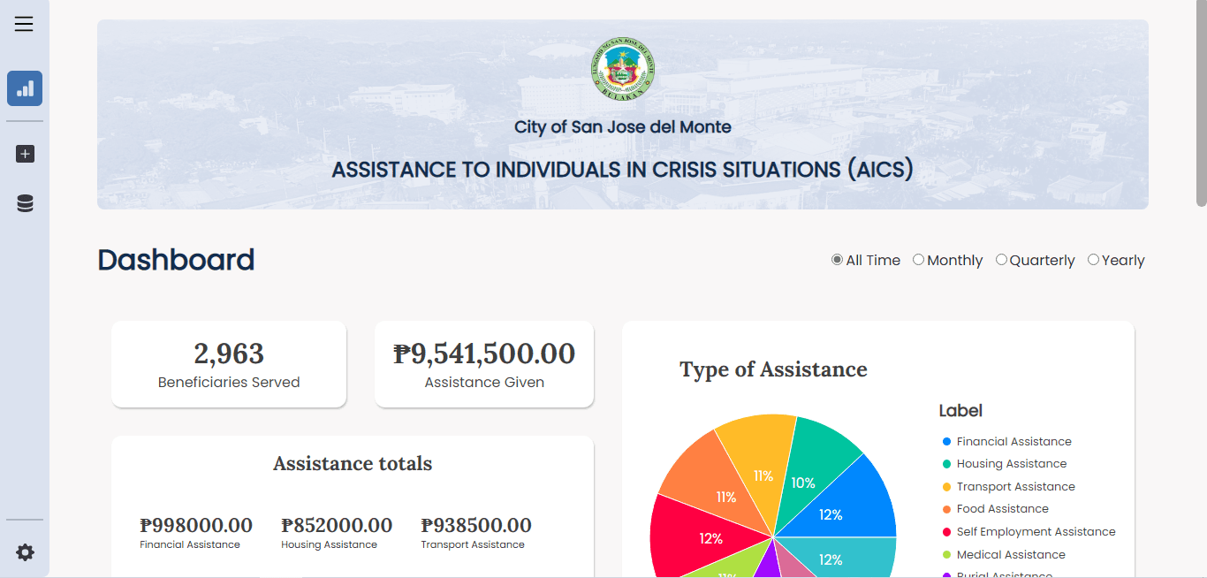Click the City of San Jose del Monte text
The image size is (1207, 578).
[x=623, y=127]
